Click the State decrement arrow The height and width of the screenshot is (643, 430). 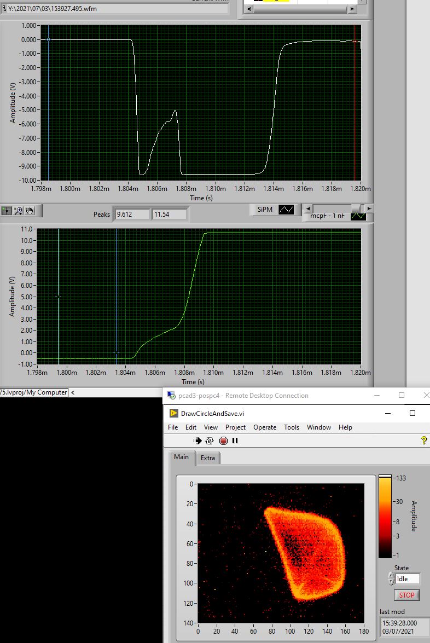(392, 582)
